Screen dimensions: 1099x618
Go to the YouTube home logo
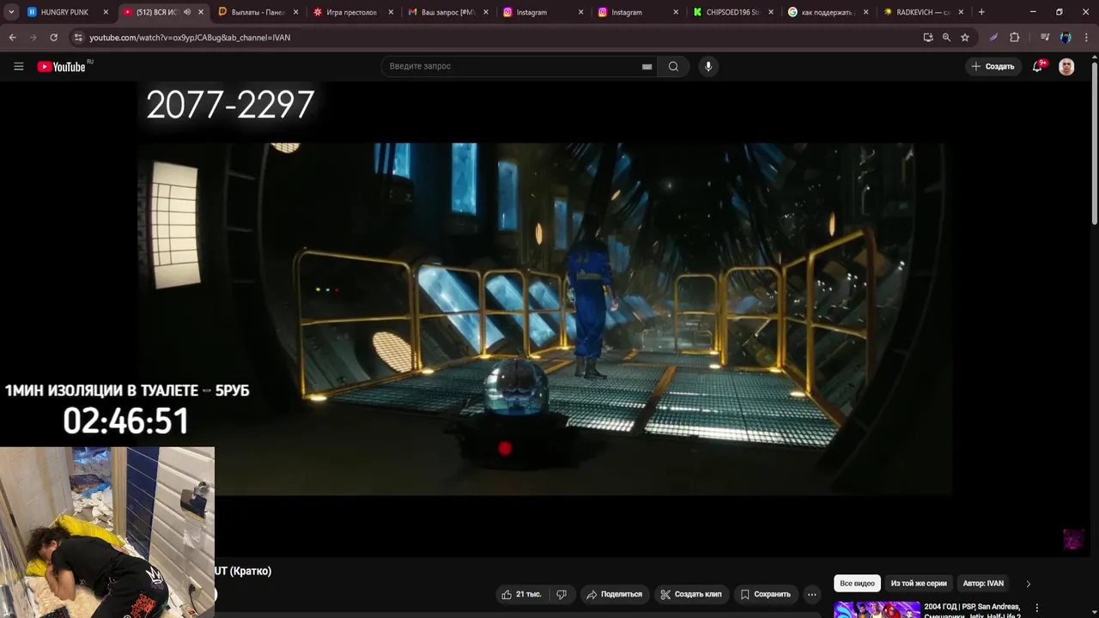62,66
